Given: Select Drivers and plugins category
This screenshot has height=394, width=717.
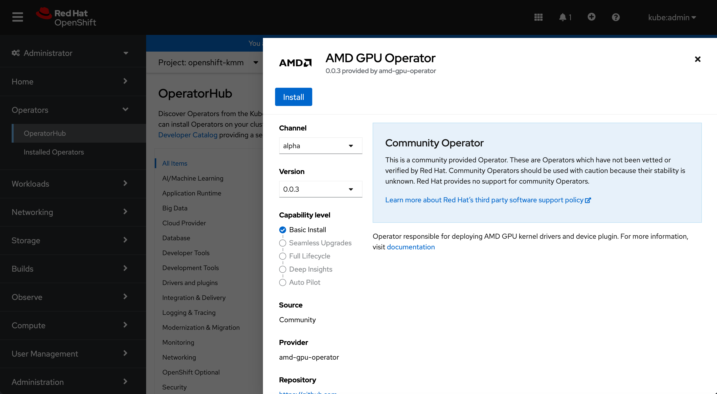Looking at the screenshot, I should coord(190,283).
